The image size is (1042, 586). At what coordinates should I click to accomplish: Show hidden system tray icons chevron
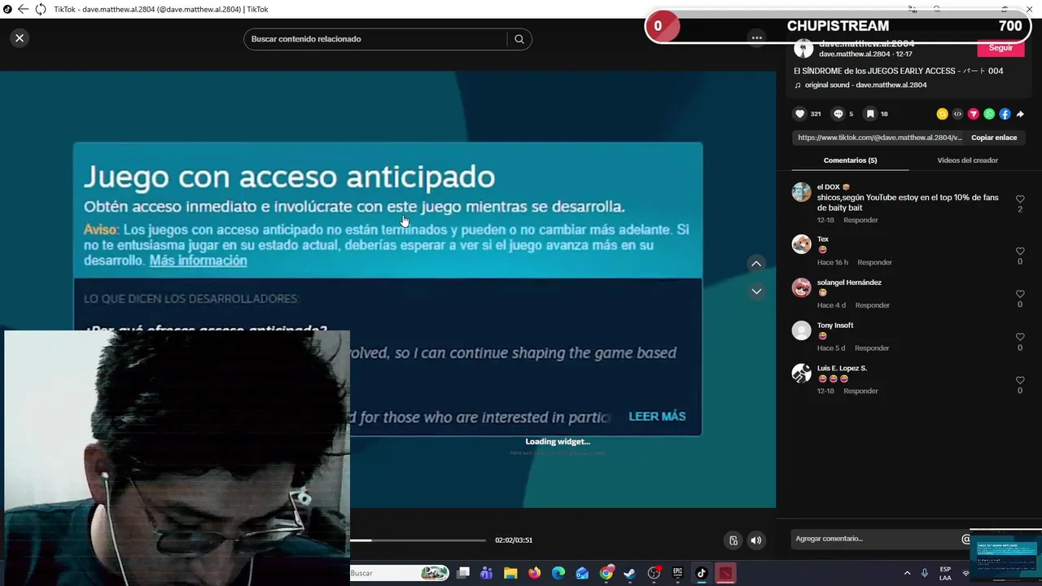coord(907,573)
